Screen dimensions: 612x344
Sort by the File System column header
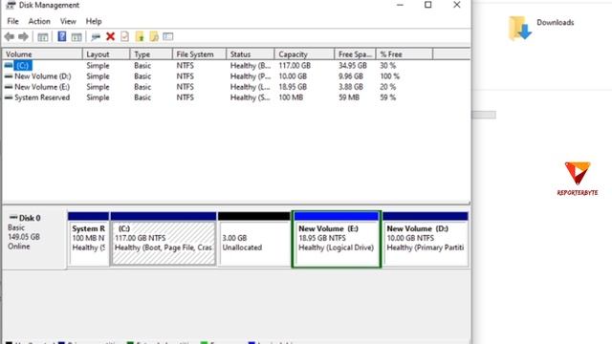tap(200, 54)
